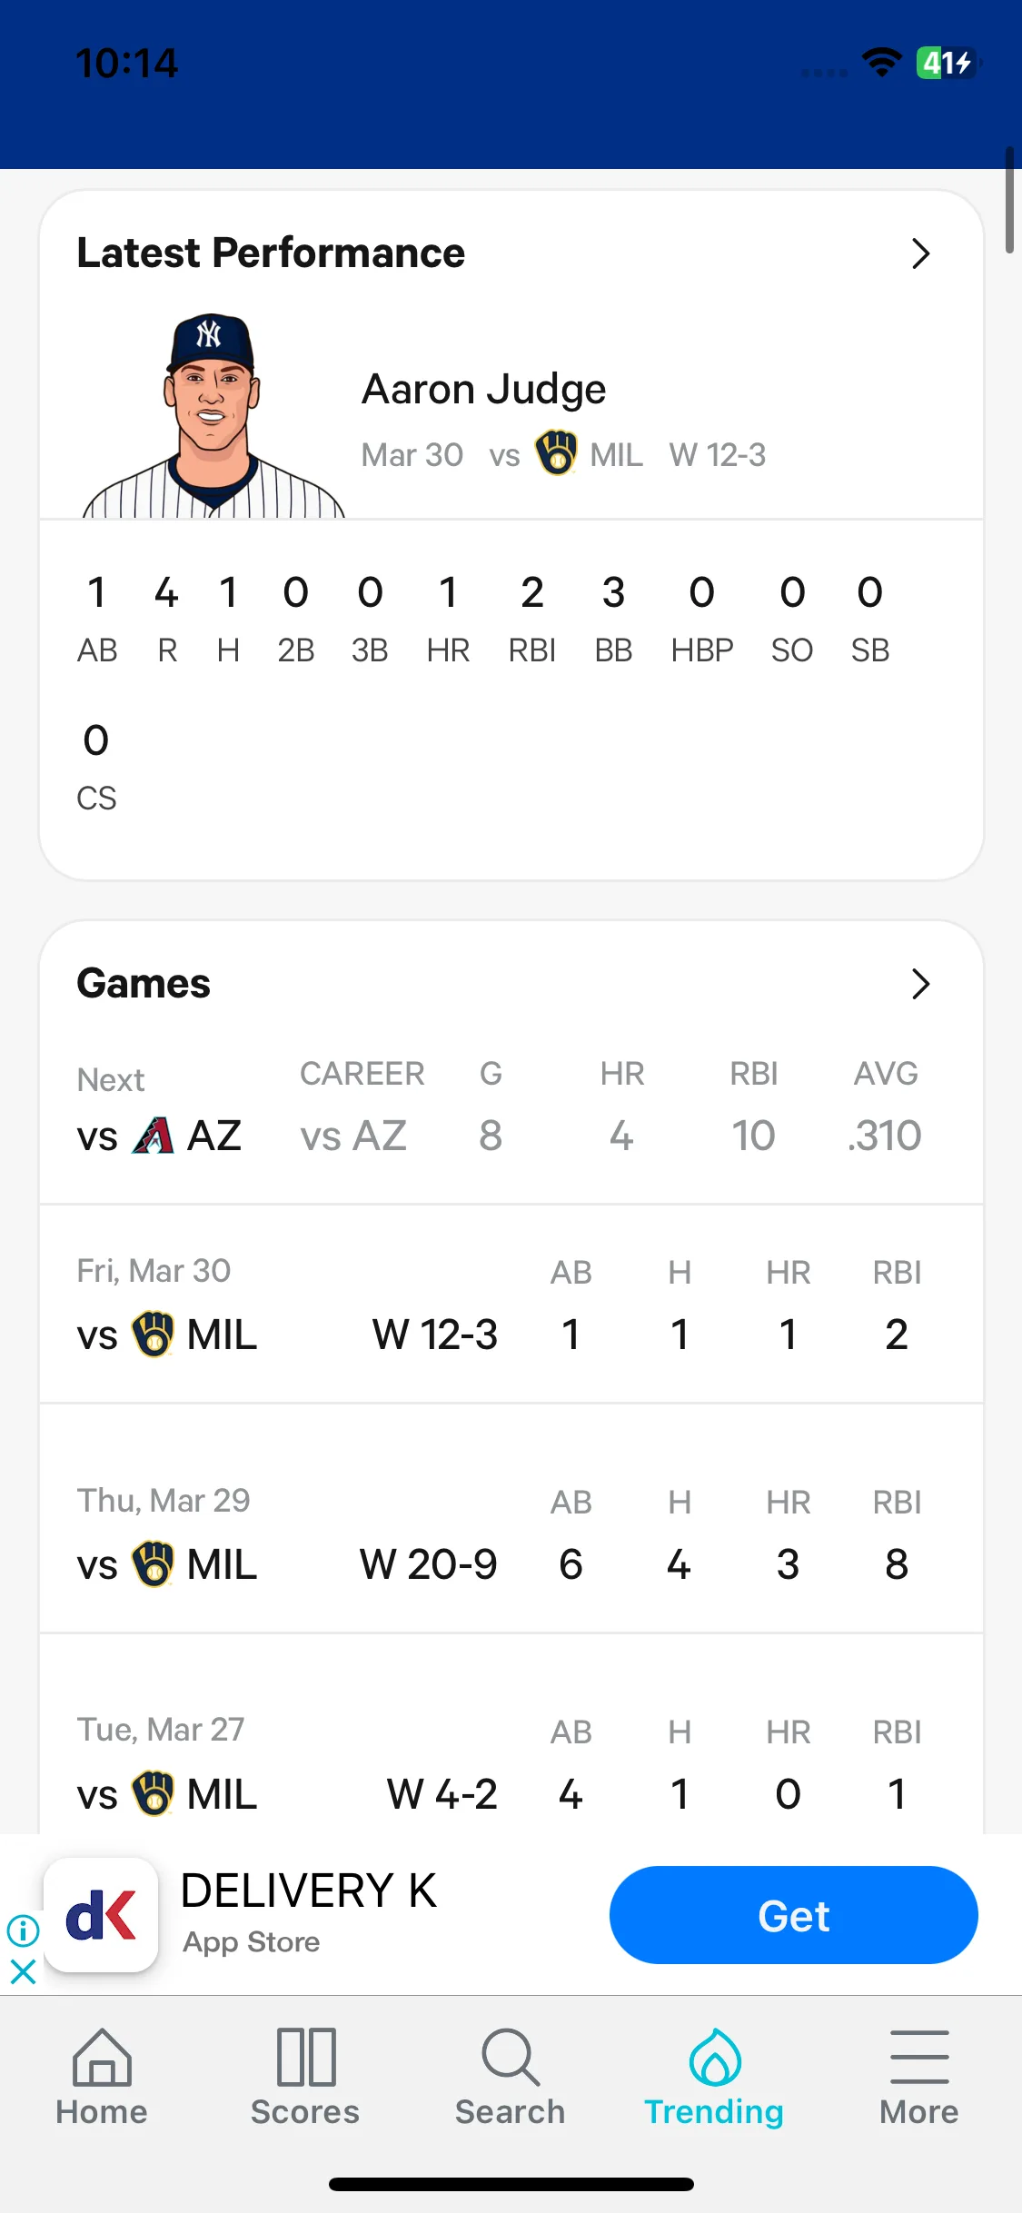Tap the Arizona Diamondbacks logo in Next game
1022x2213 pixels.
point(153,1136)
